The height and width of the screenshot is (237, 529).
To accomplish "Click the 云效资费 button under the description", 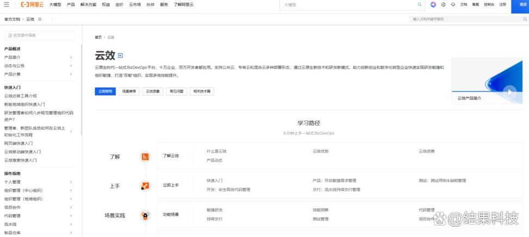I will click(x=152, y=91).
